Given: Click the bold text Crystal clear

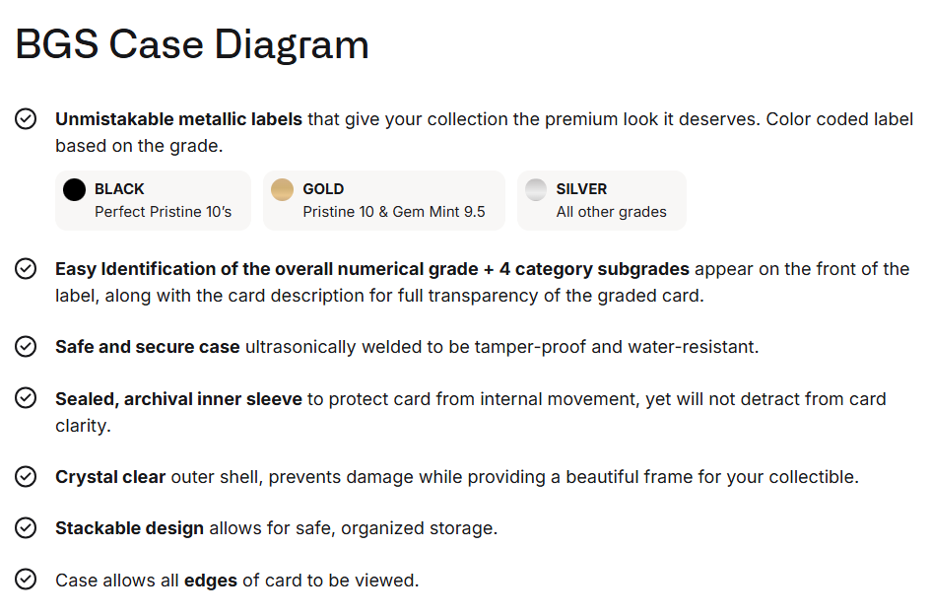Looking at the screenshot, I should pos(110,476).
